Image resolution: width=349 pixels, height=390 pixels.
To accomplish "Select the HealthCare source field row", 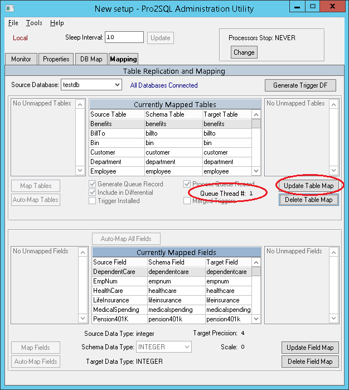I will 172,291.
